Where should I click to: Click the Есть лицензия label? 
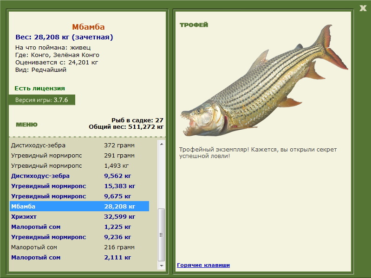tap(40, 88)
